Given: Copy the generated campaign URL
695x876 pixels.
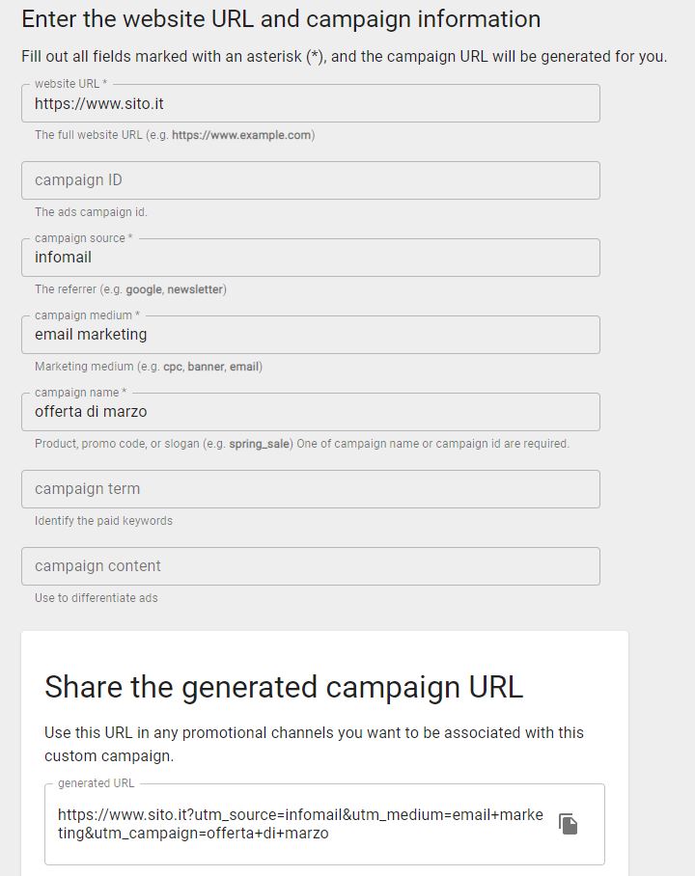Looking at the screenshot, I should pos(569,824).
